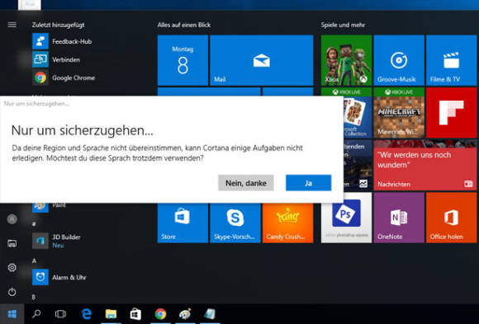The height and width of the screenshot is (324, 479).
Task: Open Google Chrome from taskbar
Action: tap(160, 313)
